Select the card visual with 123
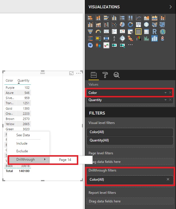Image resolution: width=176 pixels, height=209 pixels. (106, 31)
